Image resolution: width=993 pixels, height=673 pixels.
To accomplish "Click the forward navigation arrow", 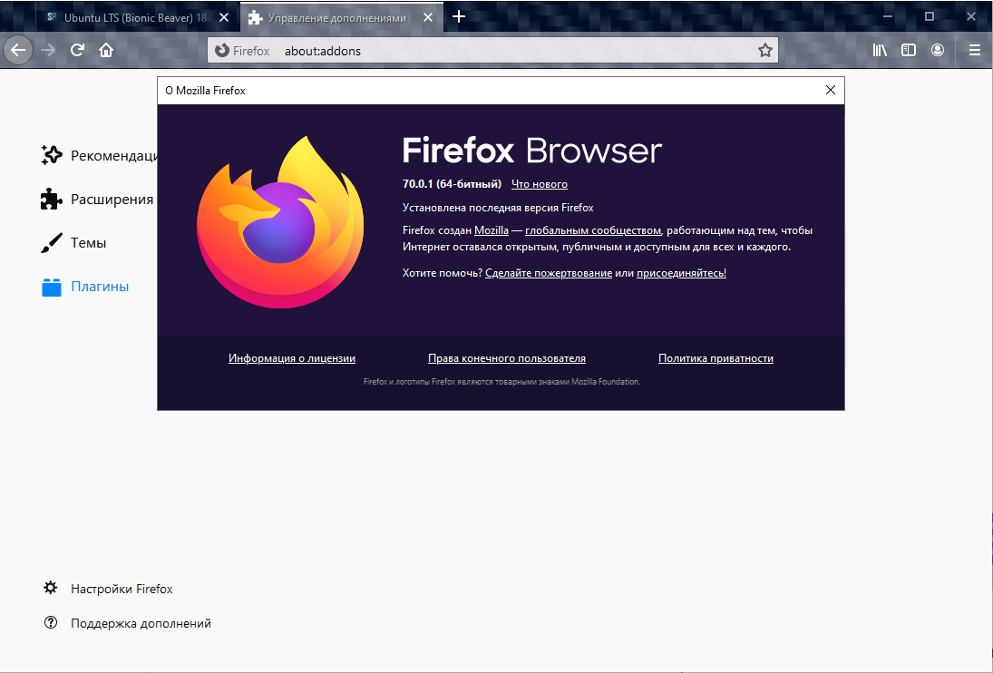I will (48, 50).
